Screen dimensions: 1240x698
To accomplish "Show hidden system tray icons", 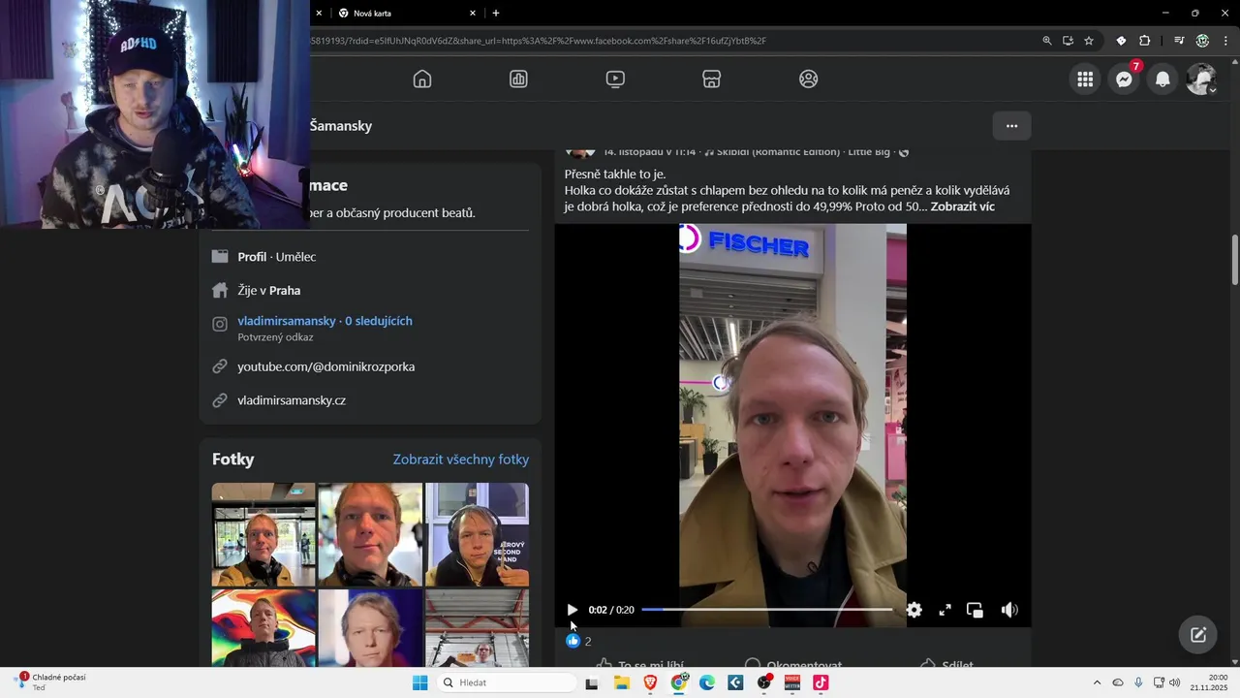I will pos(1097,682).
